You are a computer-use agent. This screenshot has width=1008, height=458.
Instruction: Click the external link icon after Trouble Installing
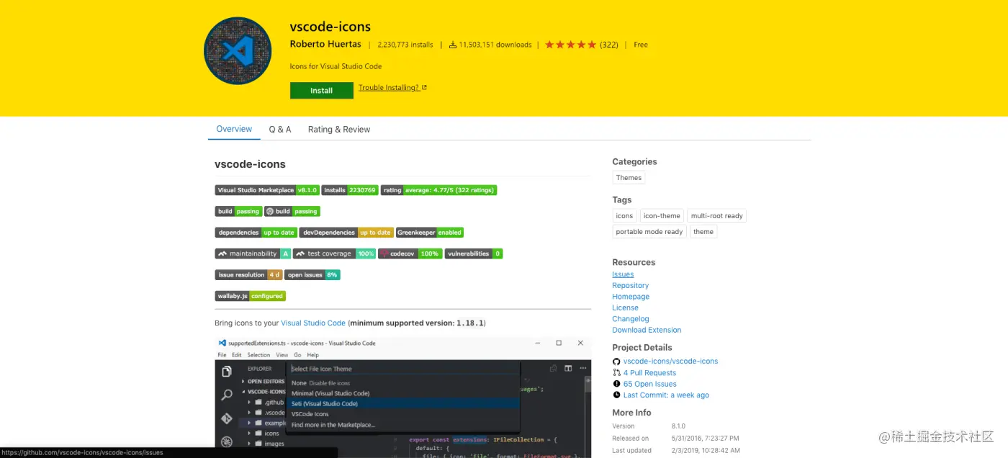424,88
